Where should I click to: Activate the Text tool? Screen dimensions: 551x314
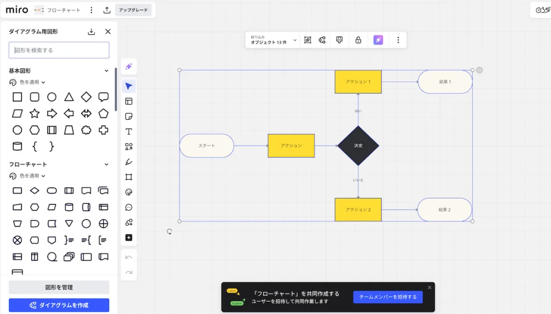(x=129, y=132)
